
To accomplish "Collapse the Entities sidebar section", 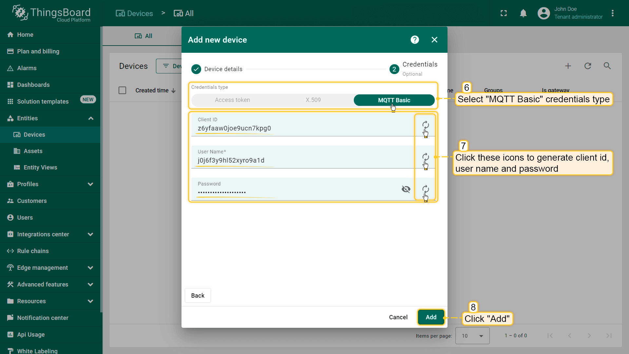I will (91, 118).
